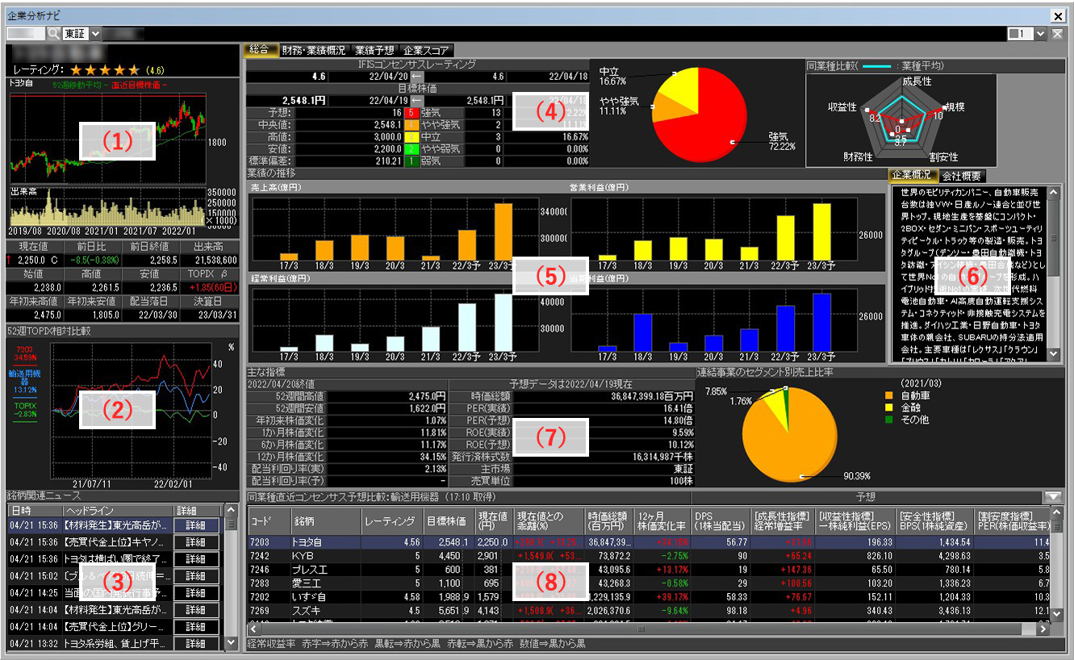Click the news list scroll-up arrow
1074x660 pixels.
tap(231, 511)
